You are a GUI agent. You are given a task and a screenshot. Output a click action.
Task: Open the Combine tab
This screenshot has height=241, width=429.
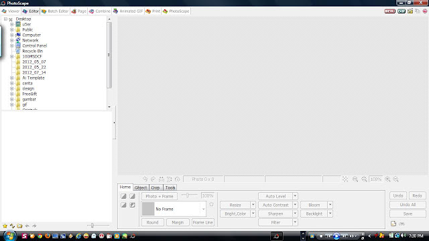point(100,11)
